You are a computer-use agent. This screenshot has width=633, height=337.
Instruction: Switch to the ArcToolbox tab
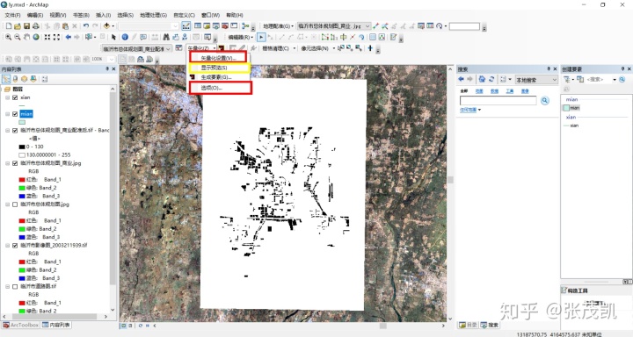click(20, 325)
